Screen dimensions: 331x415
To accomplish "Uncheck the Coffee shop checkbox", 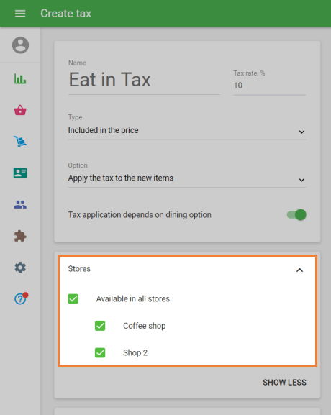I will 100,326.
